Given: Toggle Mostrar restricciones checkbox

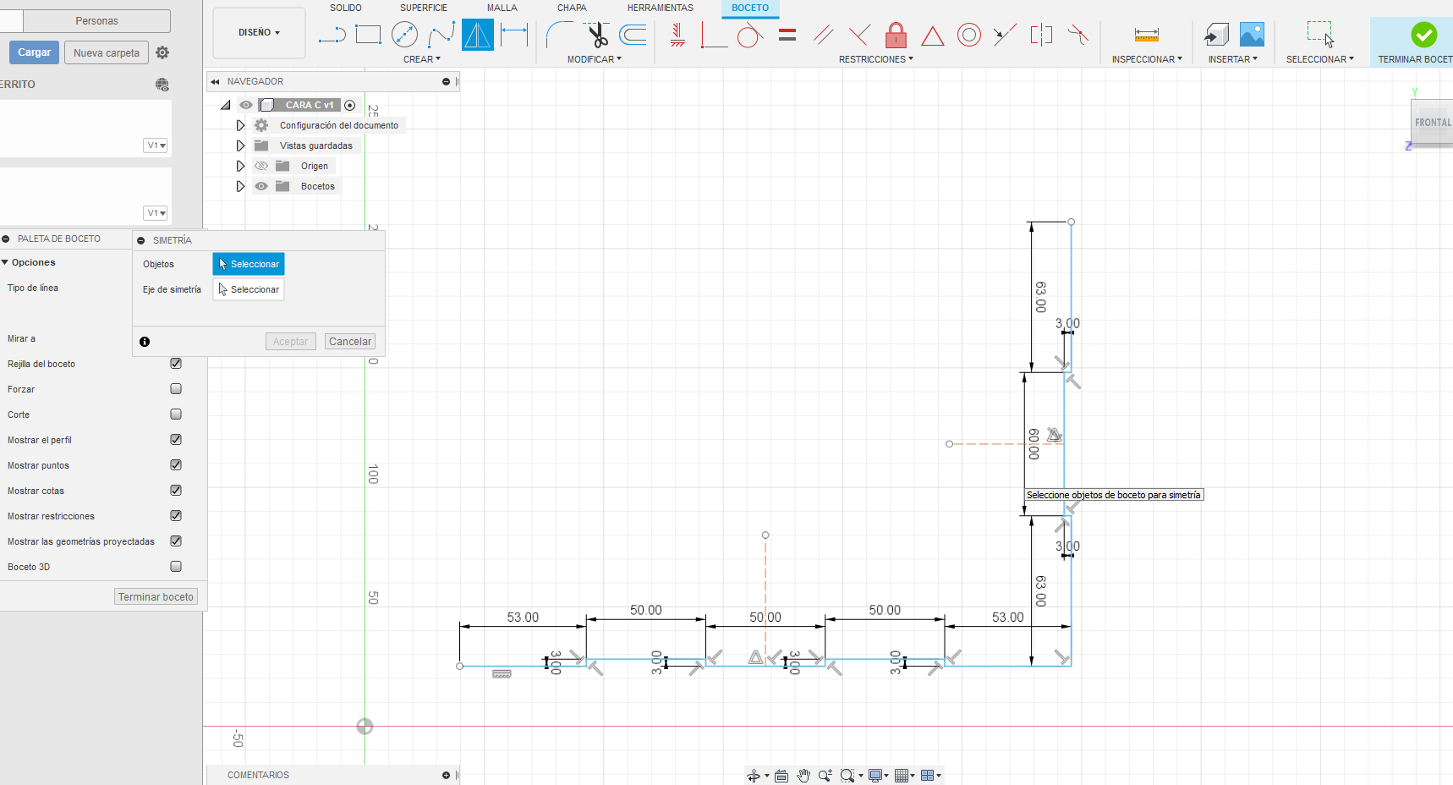Looking at the screenshot, I should [x=176, y=516].
